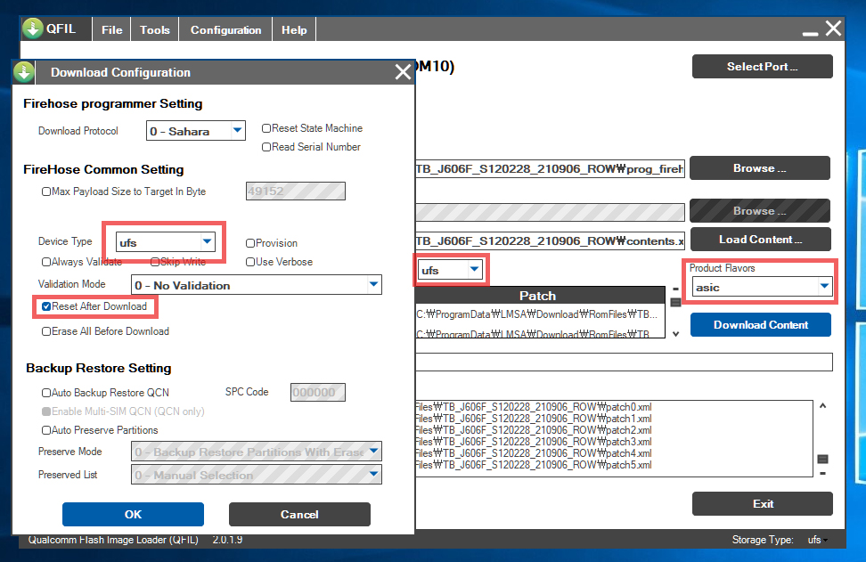
Task: Check the Provision option
Action: 250,243
